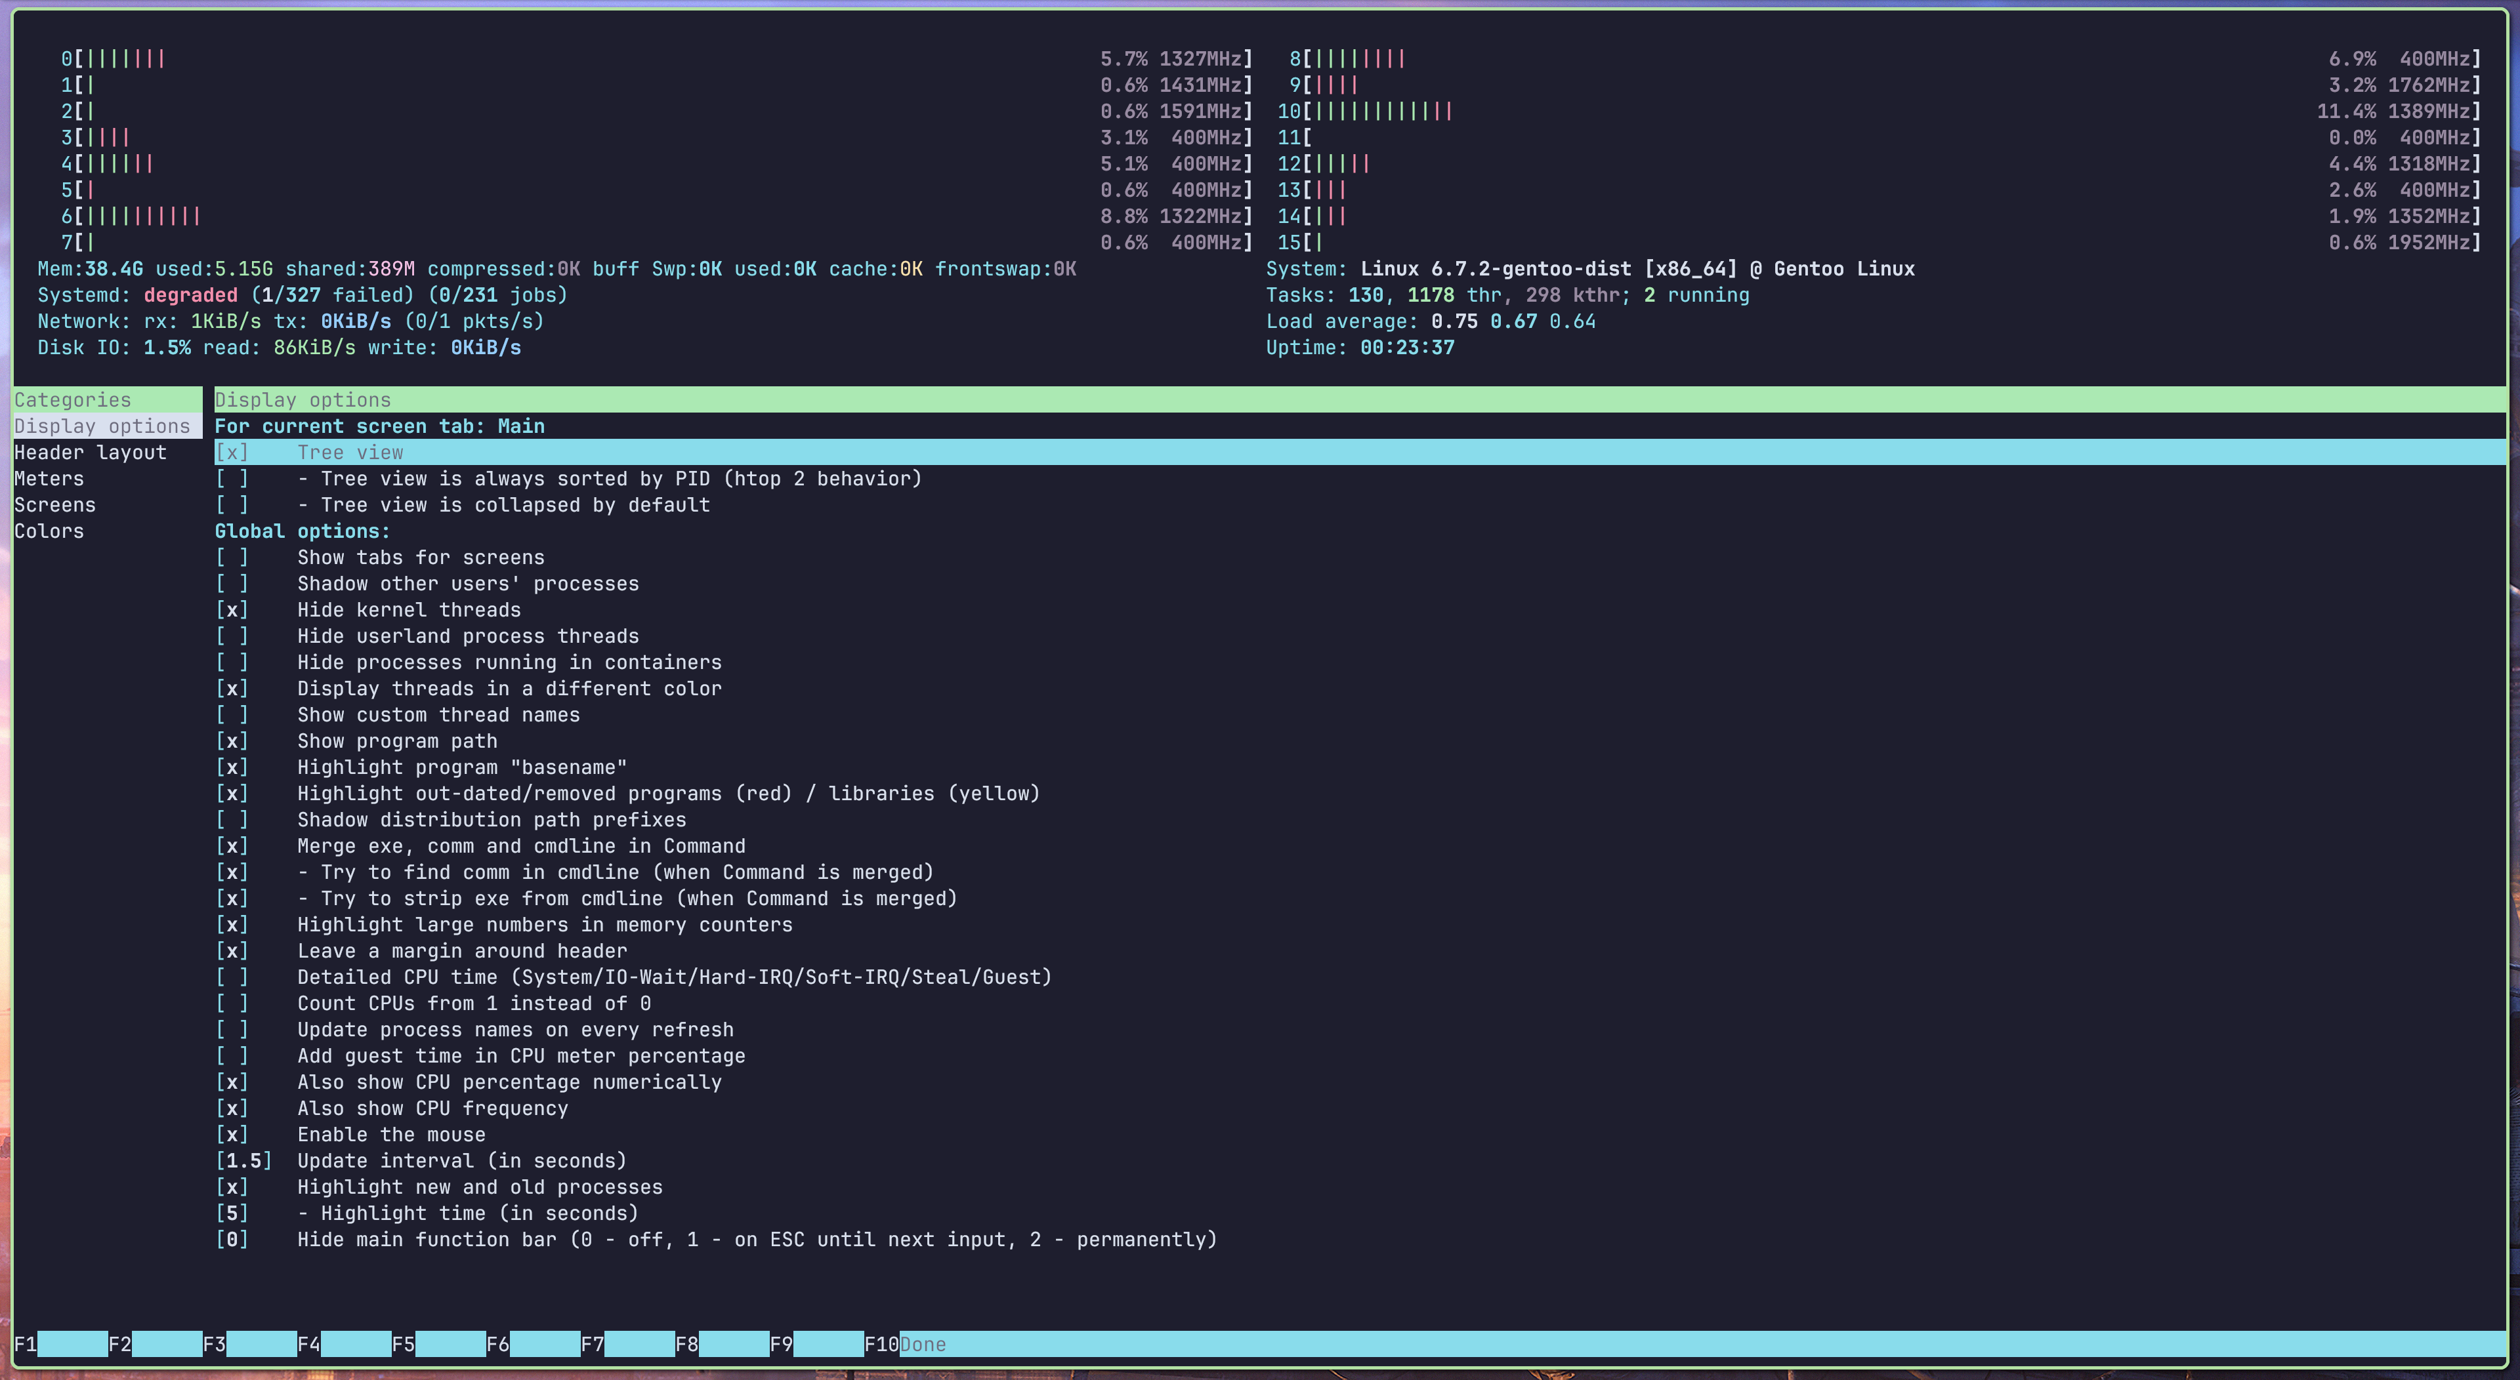Select Header layout category
This screenshot has height=1380, width=2520.
(90, 452)
